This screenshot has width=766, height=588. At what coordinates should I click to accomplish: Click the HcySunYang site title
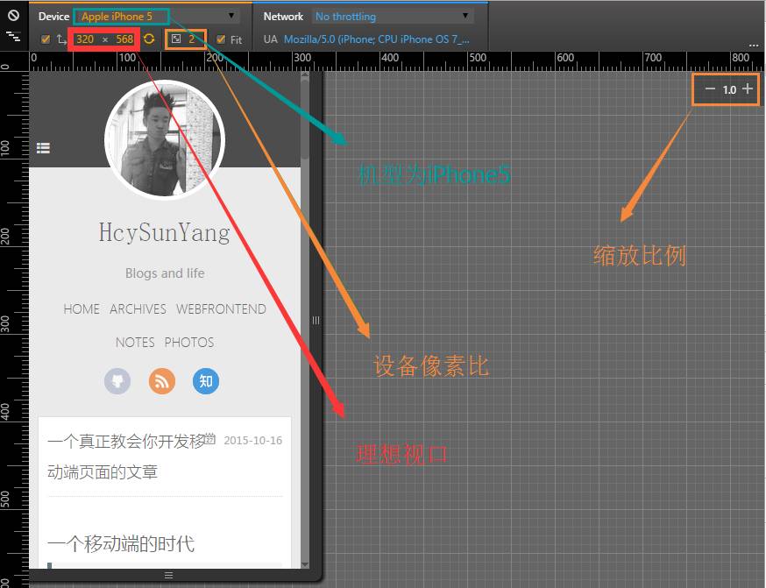click(165, 233)
